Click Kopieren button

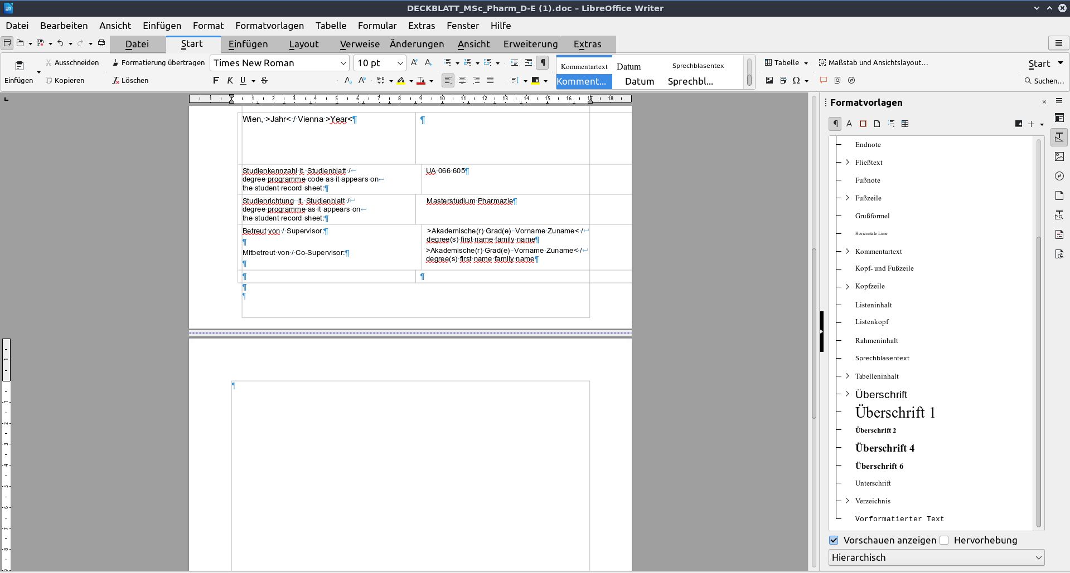click(x=65, y=81)
